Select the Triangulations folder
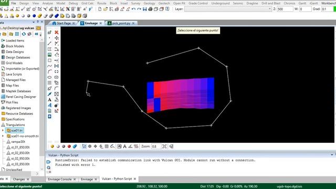Screen dimensions: 336x189 point(15,125)
